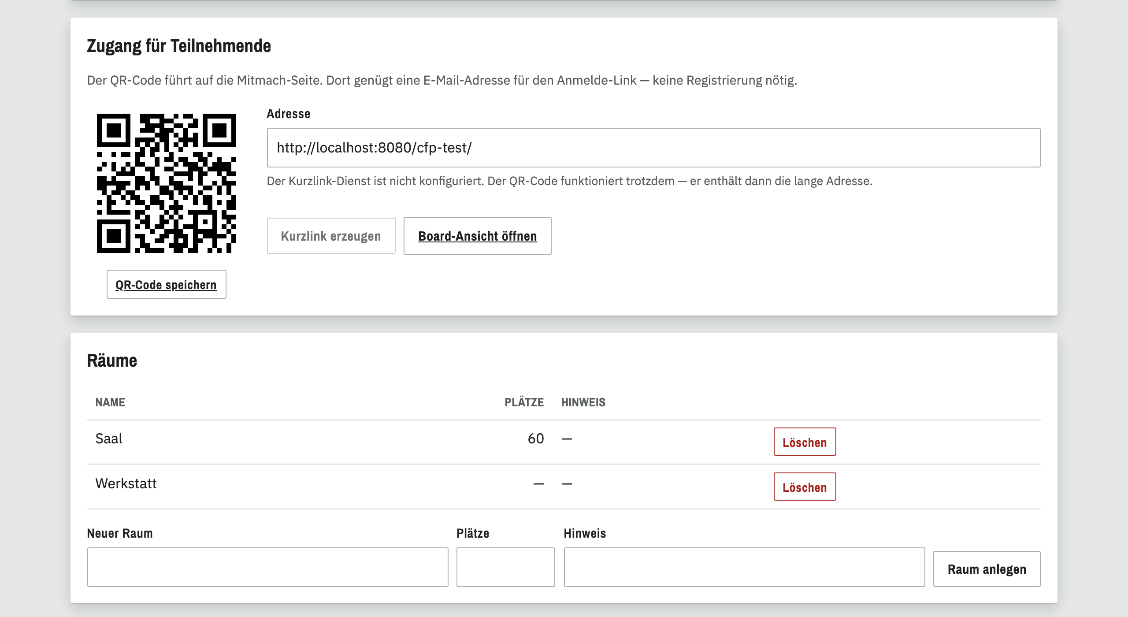Click the QR-Code description paragraph
This screenshot has width=1128, height=617.
[x=442, y=80]
